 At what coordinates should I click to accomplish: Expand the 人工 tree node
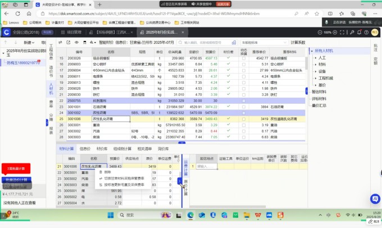click(315, 58)
